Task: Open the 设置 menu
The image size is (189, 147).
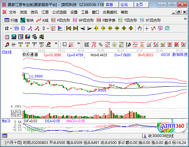Action: coord(74,12)
